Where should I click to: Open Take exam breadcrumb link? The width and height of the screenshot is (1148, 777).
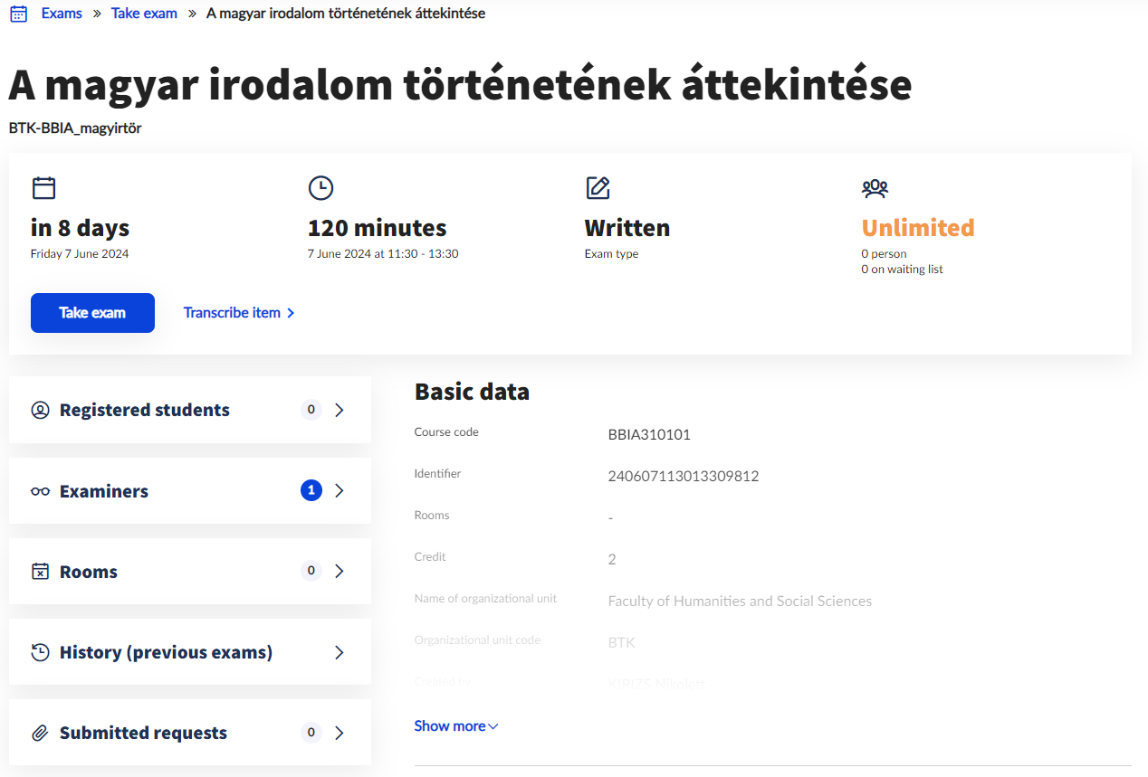click(144, 14)
